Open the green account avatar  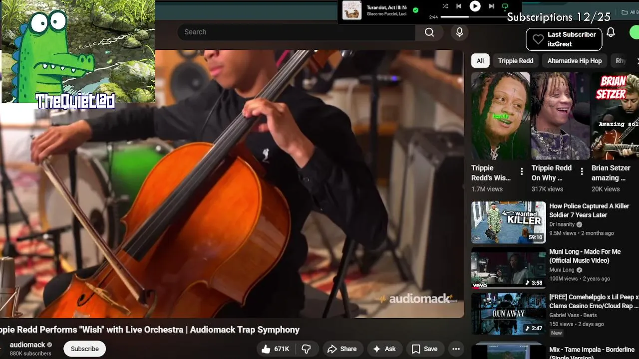(x=635, y=32)
